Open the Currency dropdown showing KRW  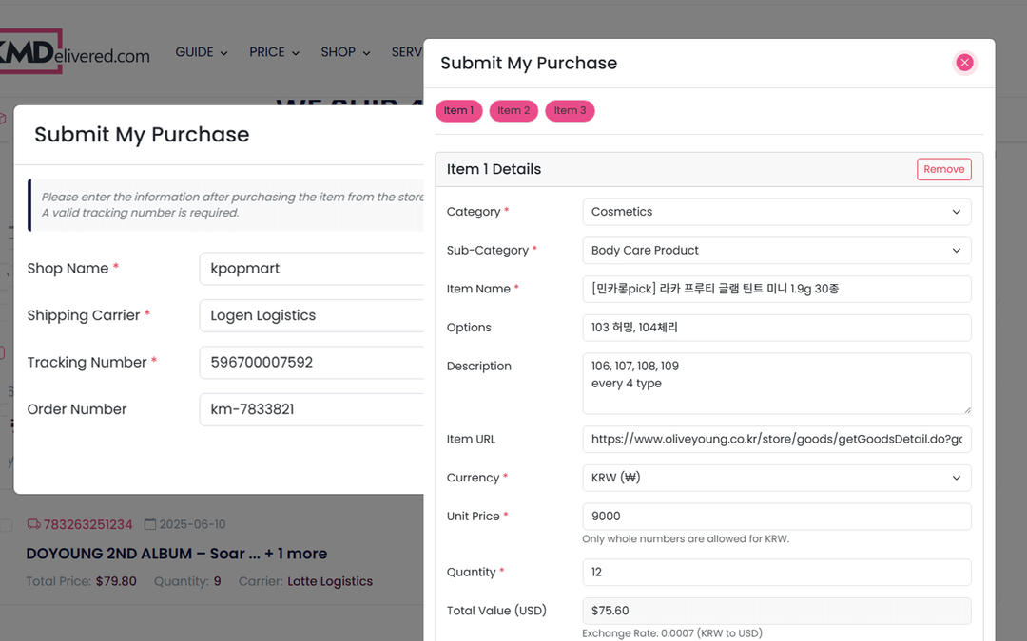[776, 478]
